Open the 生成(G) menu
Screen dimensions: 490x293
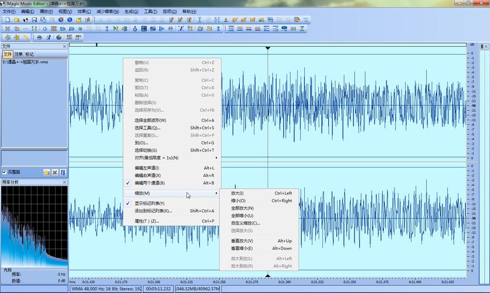click(x=131, y=12)
